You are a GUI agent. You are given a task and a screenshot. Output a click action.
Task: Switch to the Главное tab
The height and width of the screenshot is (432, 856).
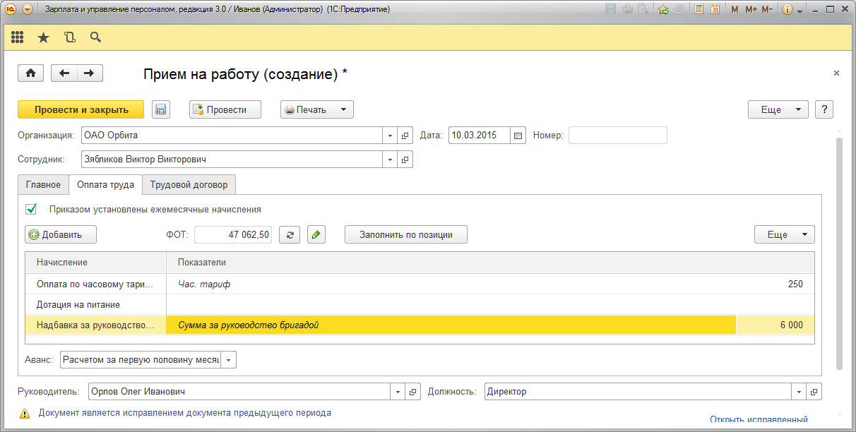[x=43, y=185]
